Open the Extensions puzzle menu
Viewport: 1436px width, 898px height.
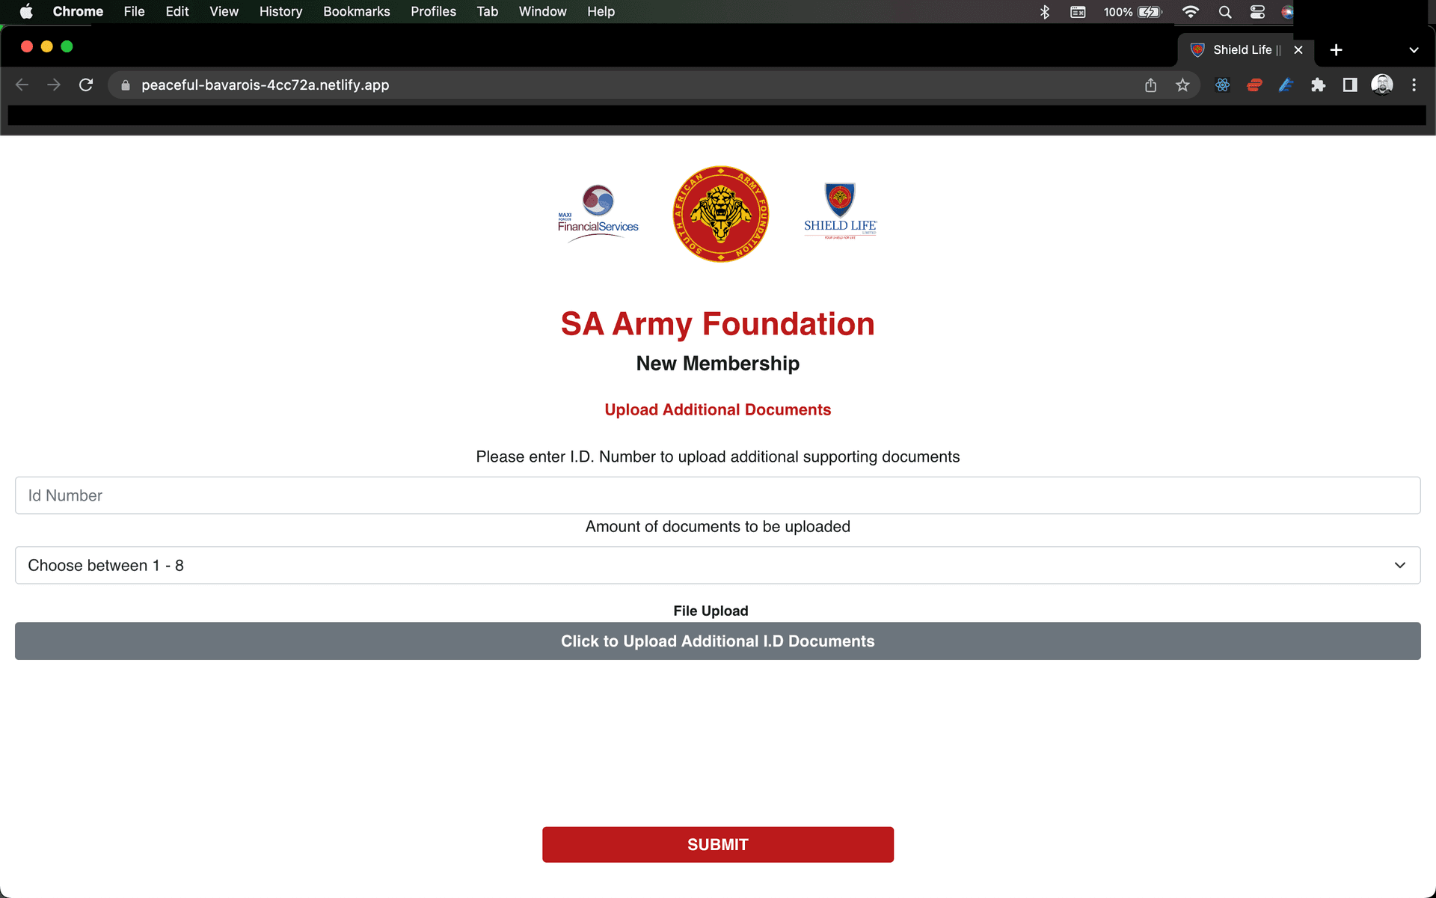pyautogui.click(x=1318, y=85)
